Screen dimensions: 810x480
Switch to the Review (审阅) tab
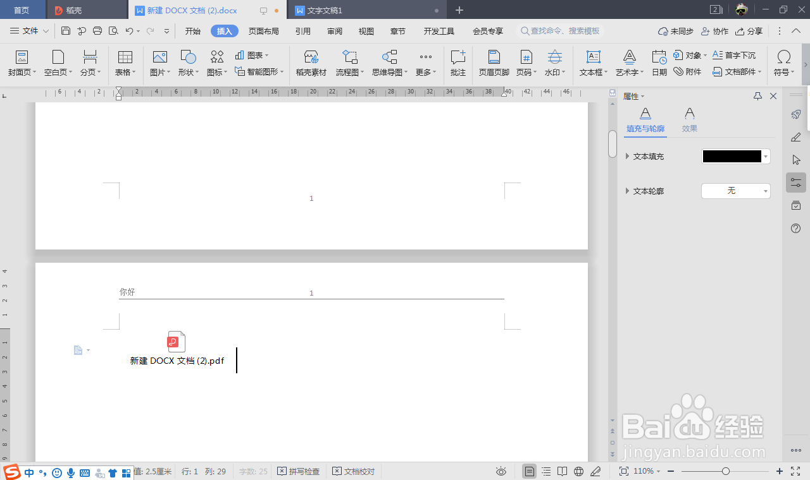(335, 31)
